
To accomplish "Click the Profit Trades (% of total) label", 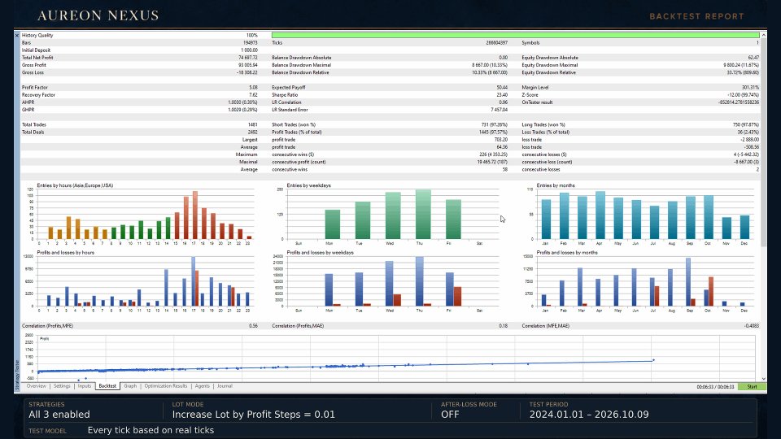I will coord(296,133).
